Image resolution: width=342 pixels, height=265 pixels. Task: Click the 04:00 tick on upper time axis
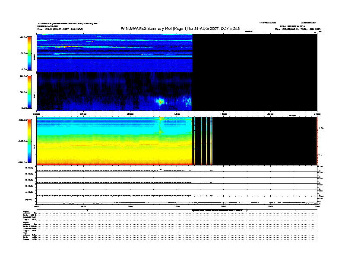tap(83, 114)
